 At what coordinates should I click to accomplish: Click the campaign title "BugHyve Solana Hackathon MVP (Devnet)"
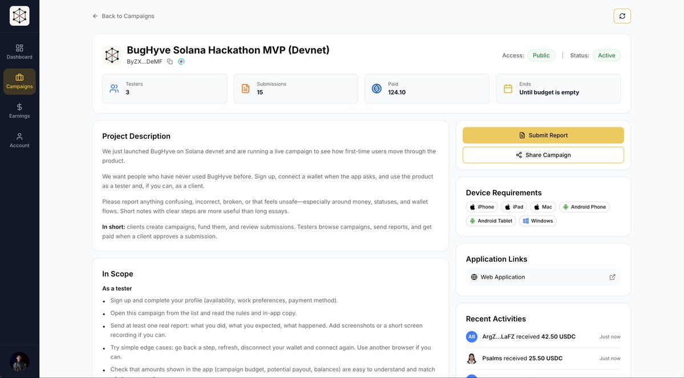coord(228,50)
